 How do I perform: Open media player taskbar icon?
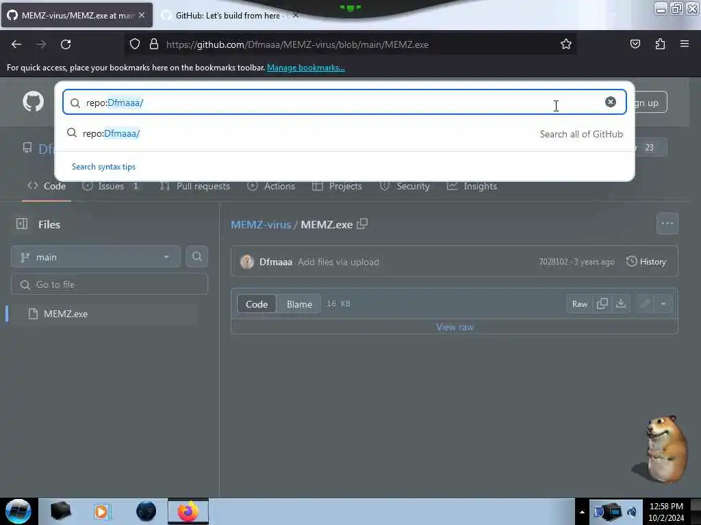pyautogui.click(x=101, y=511)
